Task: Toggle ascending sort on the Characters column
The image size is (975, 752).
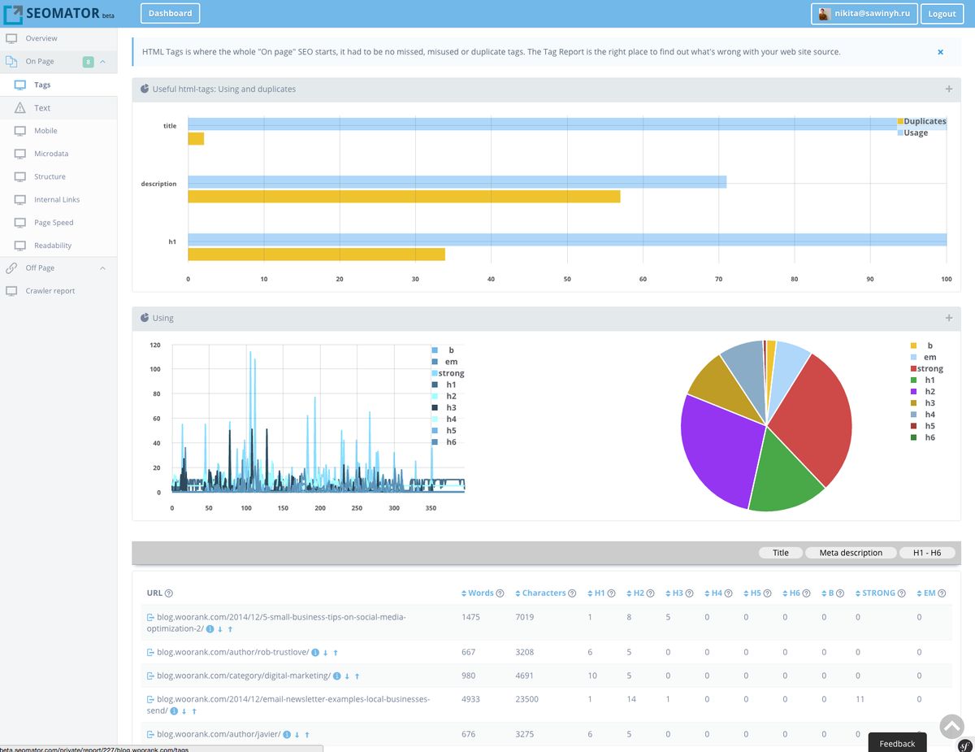Action: (517, 593)
